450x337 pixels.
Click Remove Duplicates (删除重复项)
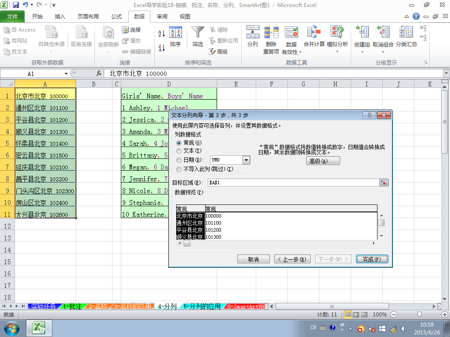click(x=271, y=39)
